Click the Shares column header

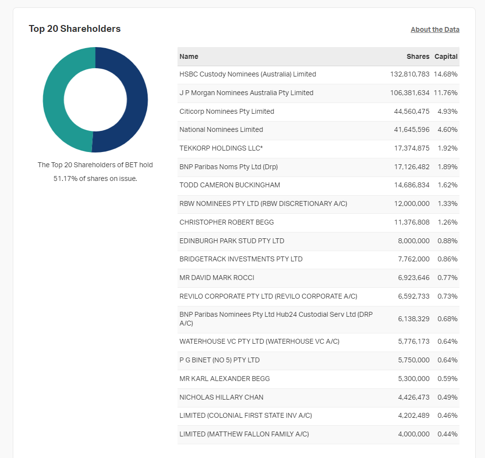(418, 56)
